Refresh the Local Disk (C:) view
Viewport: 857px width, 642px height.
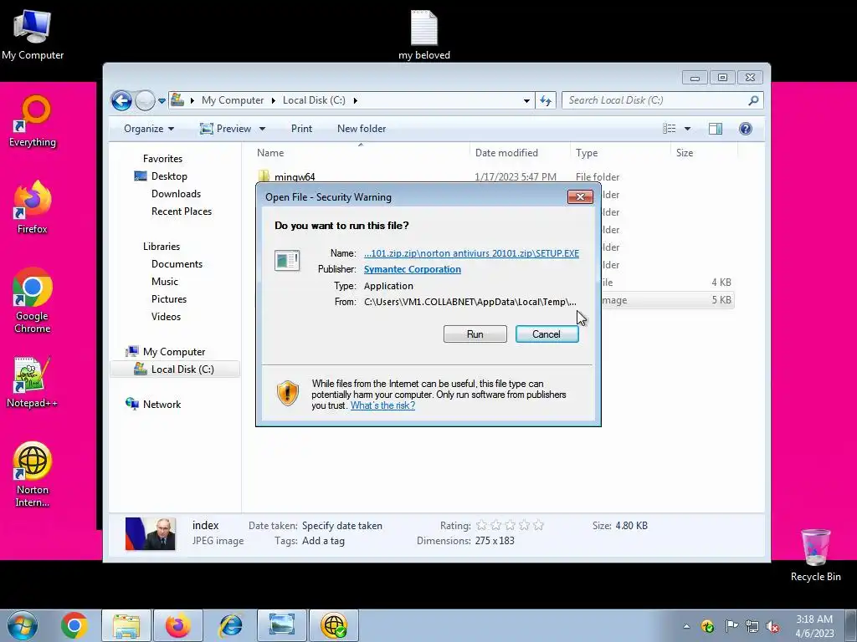[x=546, y=100]
